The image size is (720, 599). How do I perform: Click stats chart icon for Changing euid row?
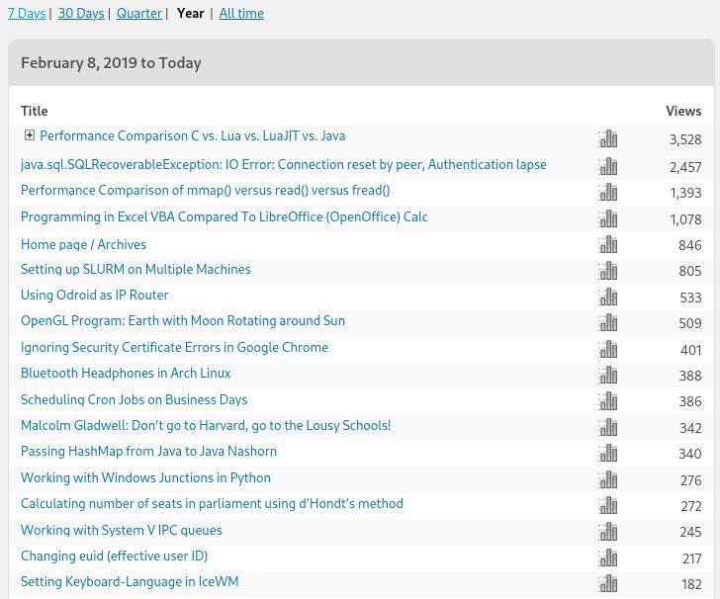pos(607,557)
